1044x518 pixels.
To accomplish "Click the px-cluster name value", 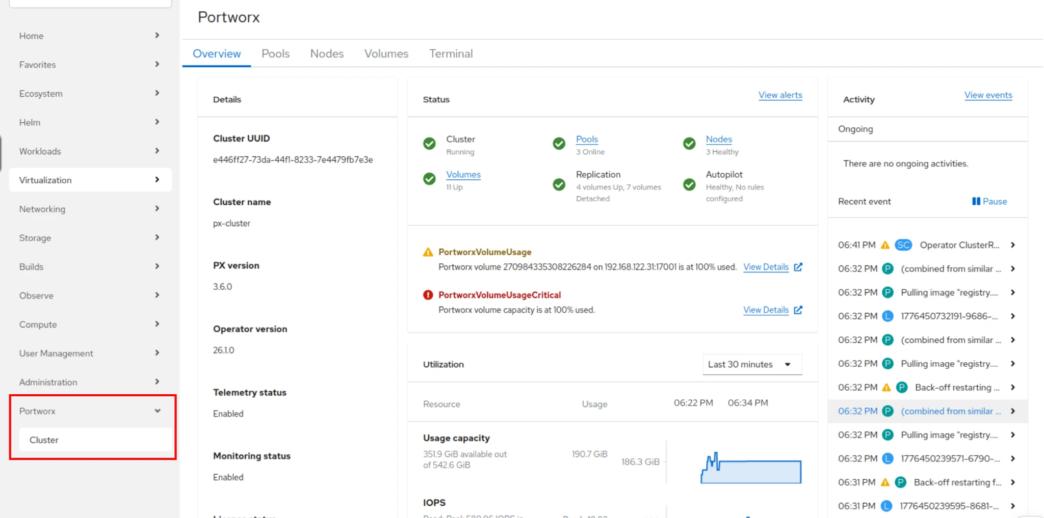I will tap(231, 223).
